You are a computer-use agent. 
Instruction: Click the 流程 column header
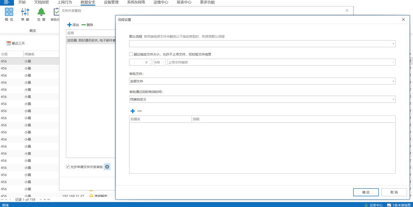[x=294, y=119]
